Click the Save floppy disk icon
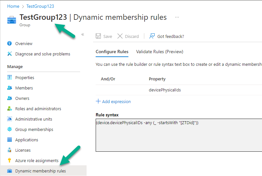262x176 pixels. tap(98, 36)
